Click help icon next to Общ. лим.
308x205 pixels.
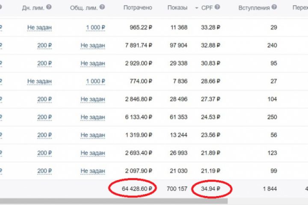tap(102, 7)
